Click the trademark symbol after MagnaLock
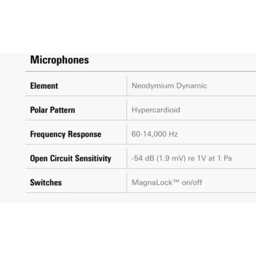The image size is (256, 256). click(176, 181)
